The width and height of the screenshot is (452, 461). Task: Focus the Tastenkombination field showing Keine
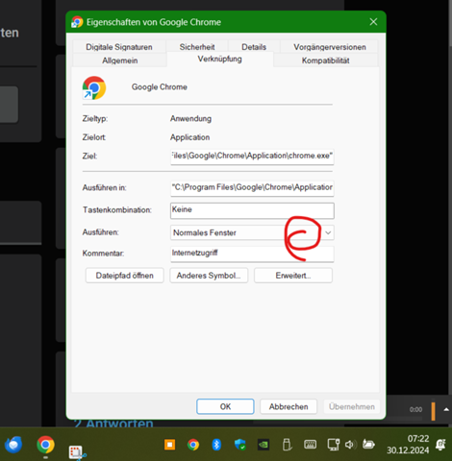tap(252, 210)
